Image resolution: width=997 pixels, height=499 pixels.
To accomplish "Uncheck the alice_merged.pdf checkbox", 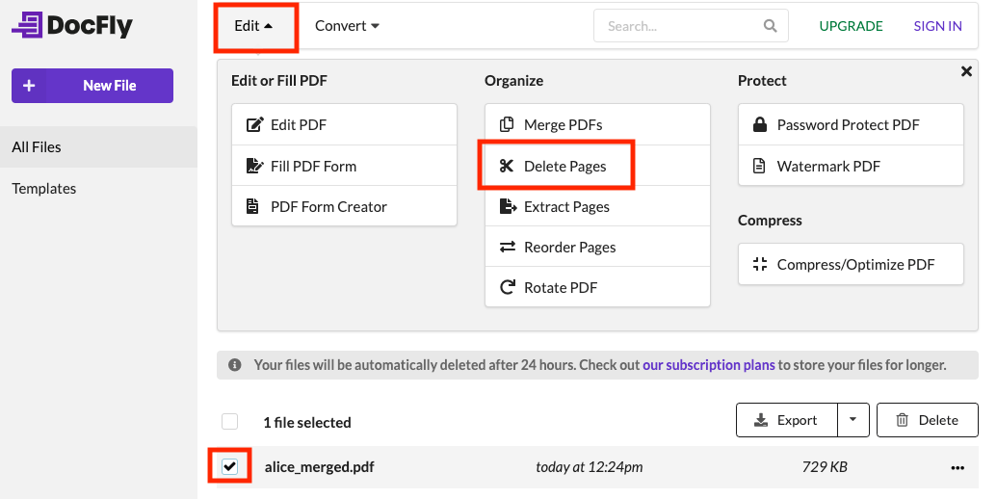I will point(229,467).
